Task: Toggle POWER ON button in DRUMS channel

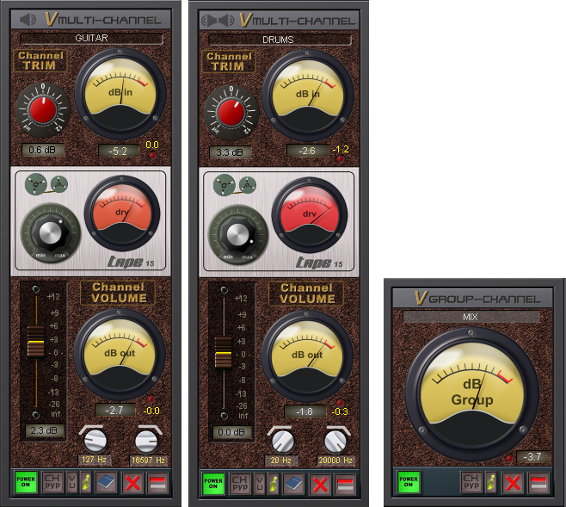Action: (x=213, y=482)
